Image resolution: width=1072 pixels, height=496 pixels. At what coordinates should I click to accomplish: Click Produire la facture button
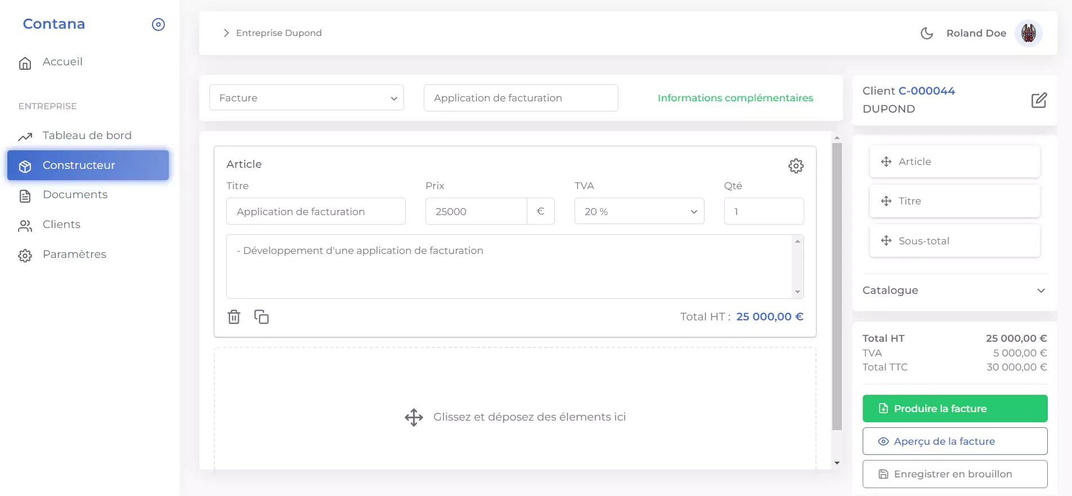tap(954, 409)
